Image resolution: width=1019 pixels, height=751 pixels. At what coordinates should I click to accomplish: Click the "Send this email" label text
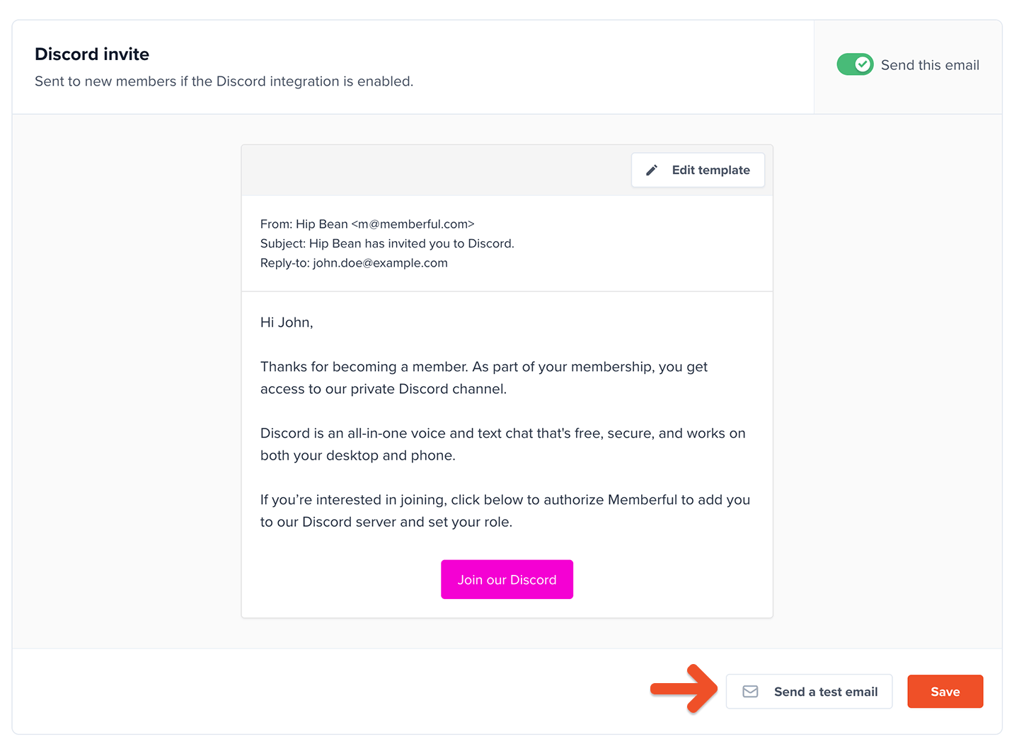(x=930, y=65)
